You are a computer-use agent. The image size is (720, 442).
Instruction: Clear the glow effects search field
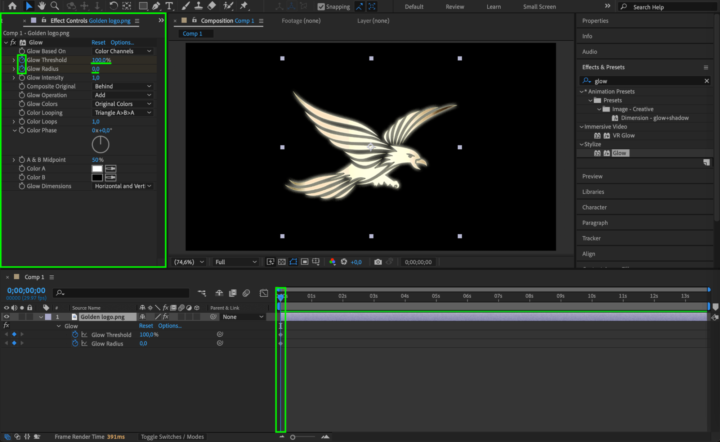tap(706, 81)
